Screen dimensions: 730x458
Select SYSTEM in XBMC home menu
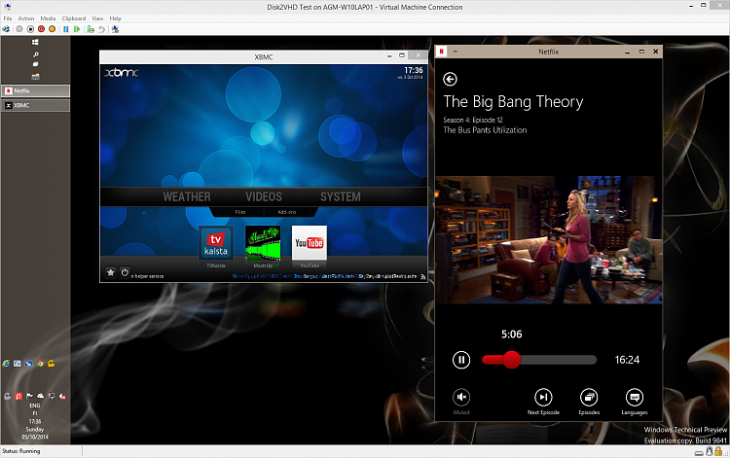click(x=341, y=196)
